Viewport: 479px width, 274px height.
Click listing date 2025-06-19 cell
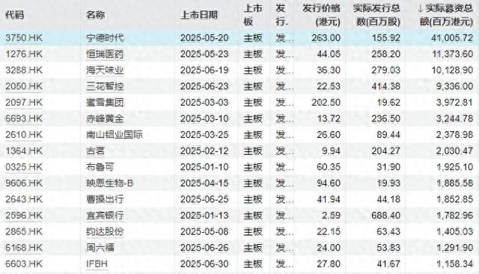(204, 70)
